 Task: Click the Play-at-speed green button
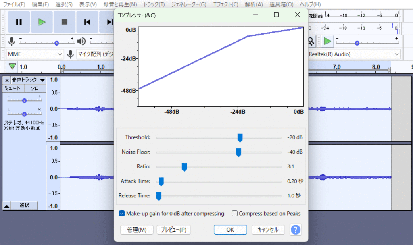(x=327, y=41)
